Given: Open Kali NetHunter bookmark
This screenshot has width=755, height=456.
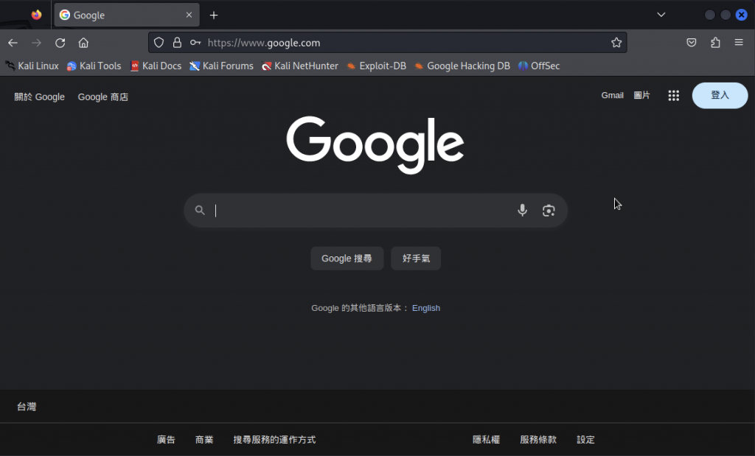Looking at the screenshot, I should coord(300,66).
